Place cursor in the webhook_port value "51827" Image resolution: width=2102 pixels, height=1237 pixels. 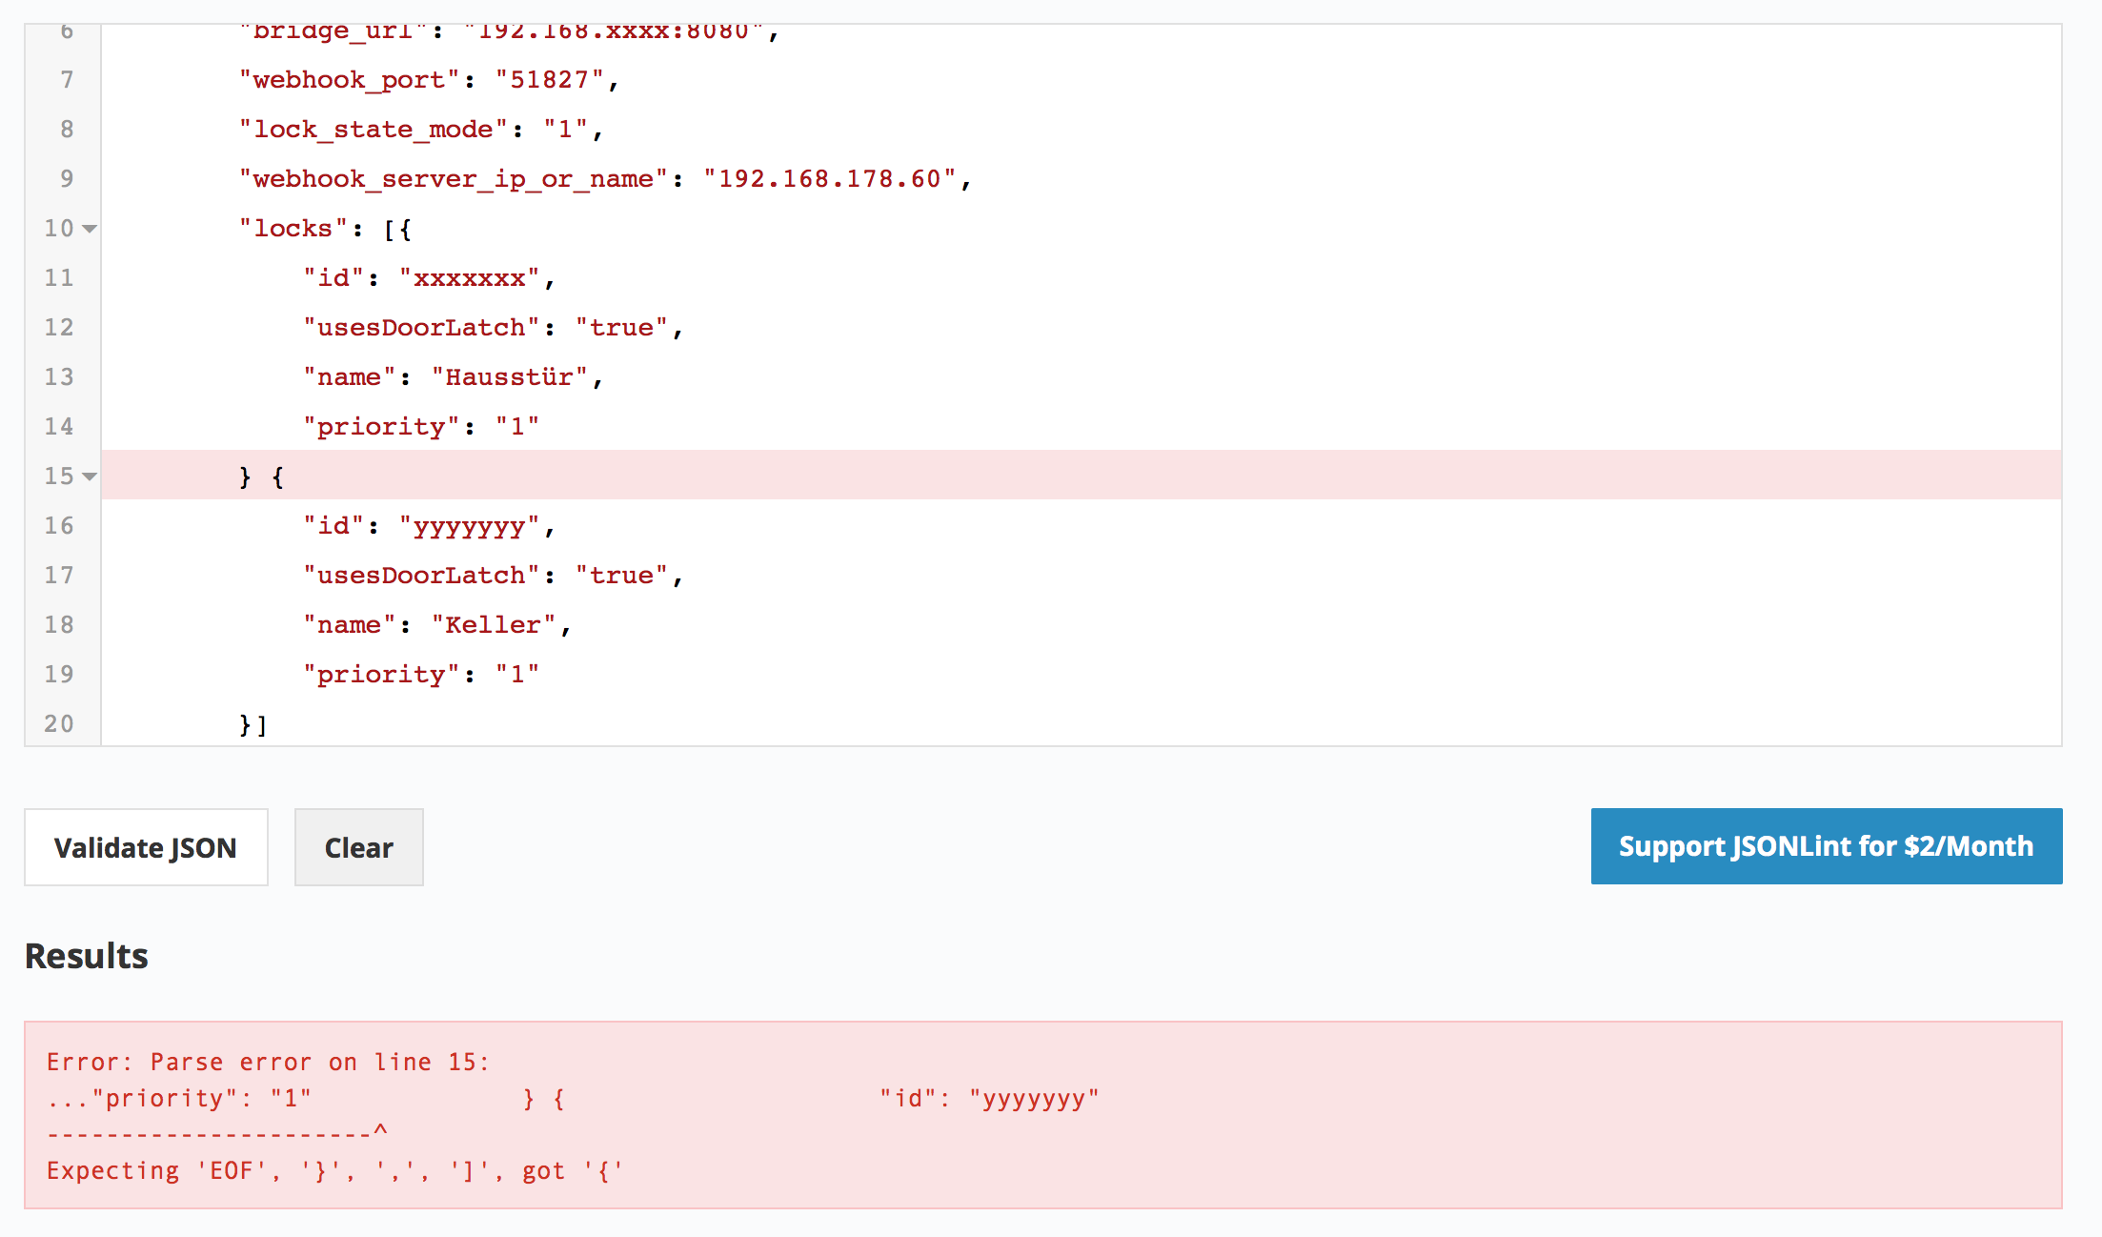click(549, 80)
